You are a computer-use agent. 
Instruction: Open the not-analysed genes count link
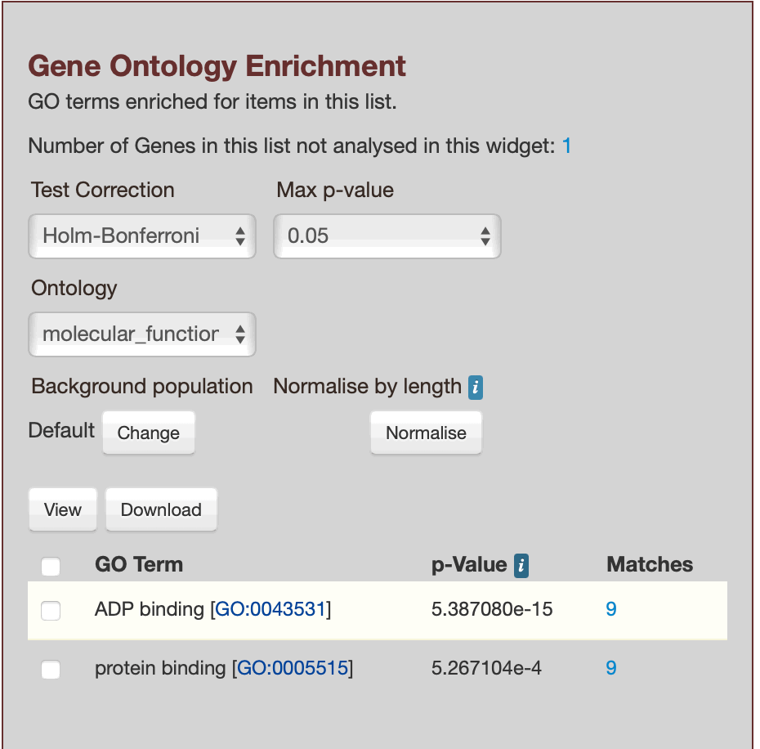566,146
